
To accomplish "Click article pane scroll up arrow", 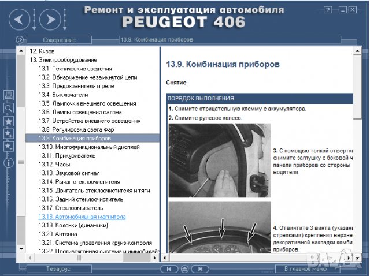I will click(x=357, y=51).
